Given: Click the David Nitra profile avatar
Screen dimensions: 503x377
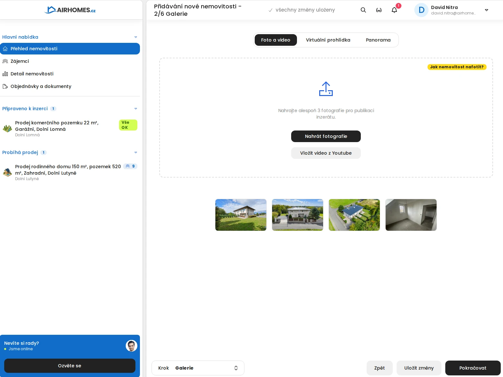Looking at the screenshot, I should [x=421, y=10].
